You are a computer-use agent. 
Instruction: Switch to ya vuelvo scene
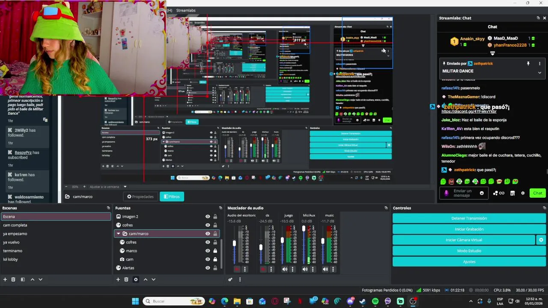coord(56,242)
